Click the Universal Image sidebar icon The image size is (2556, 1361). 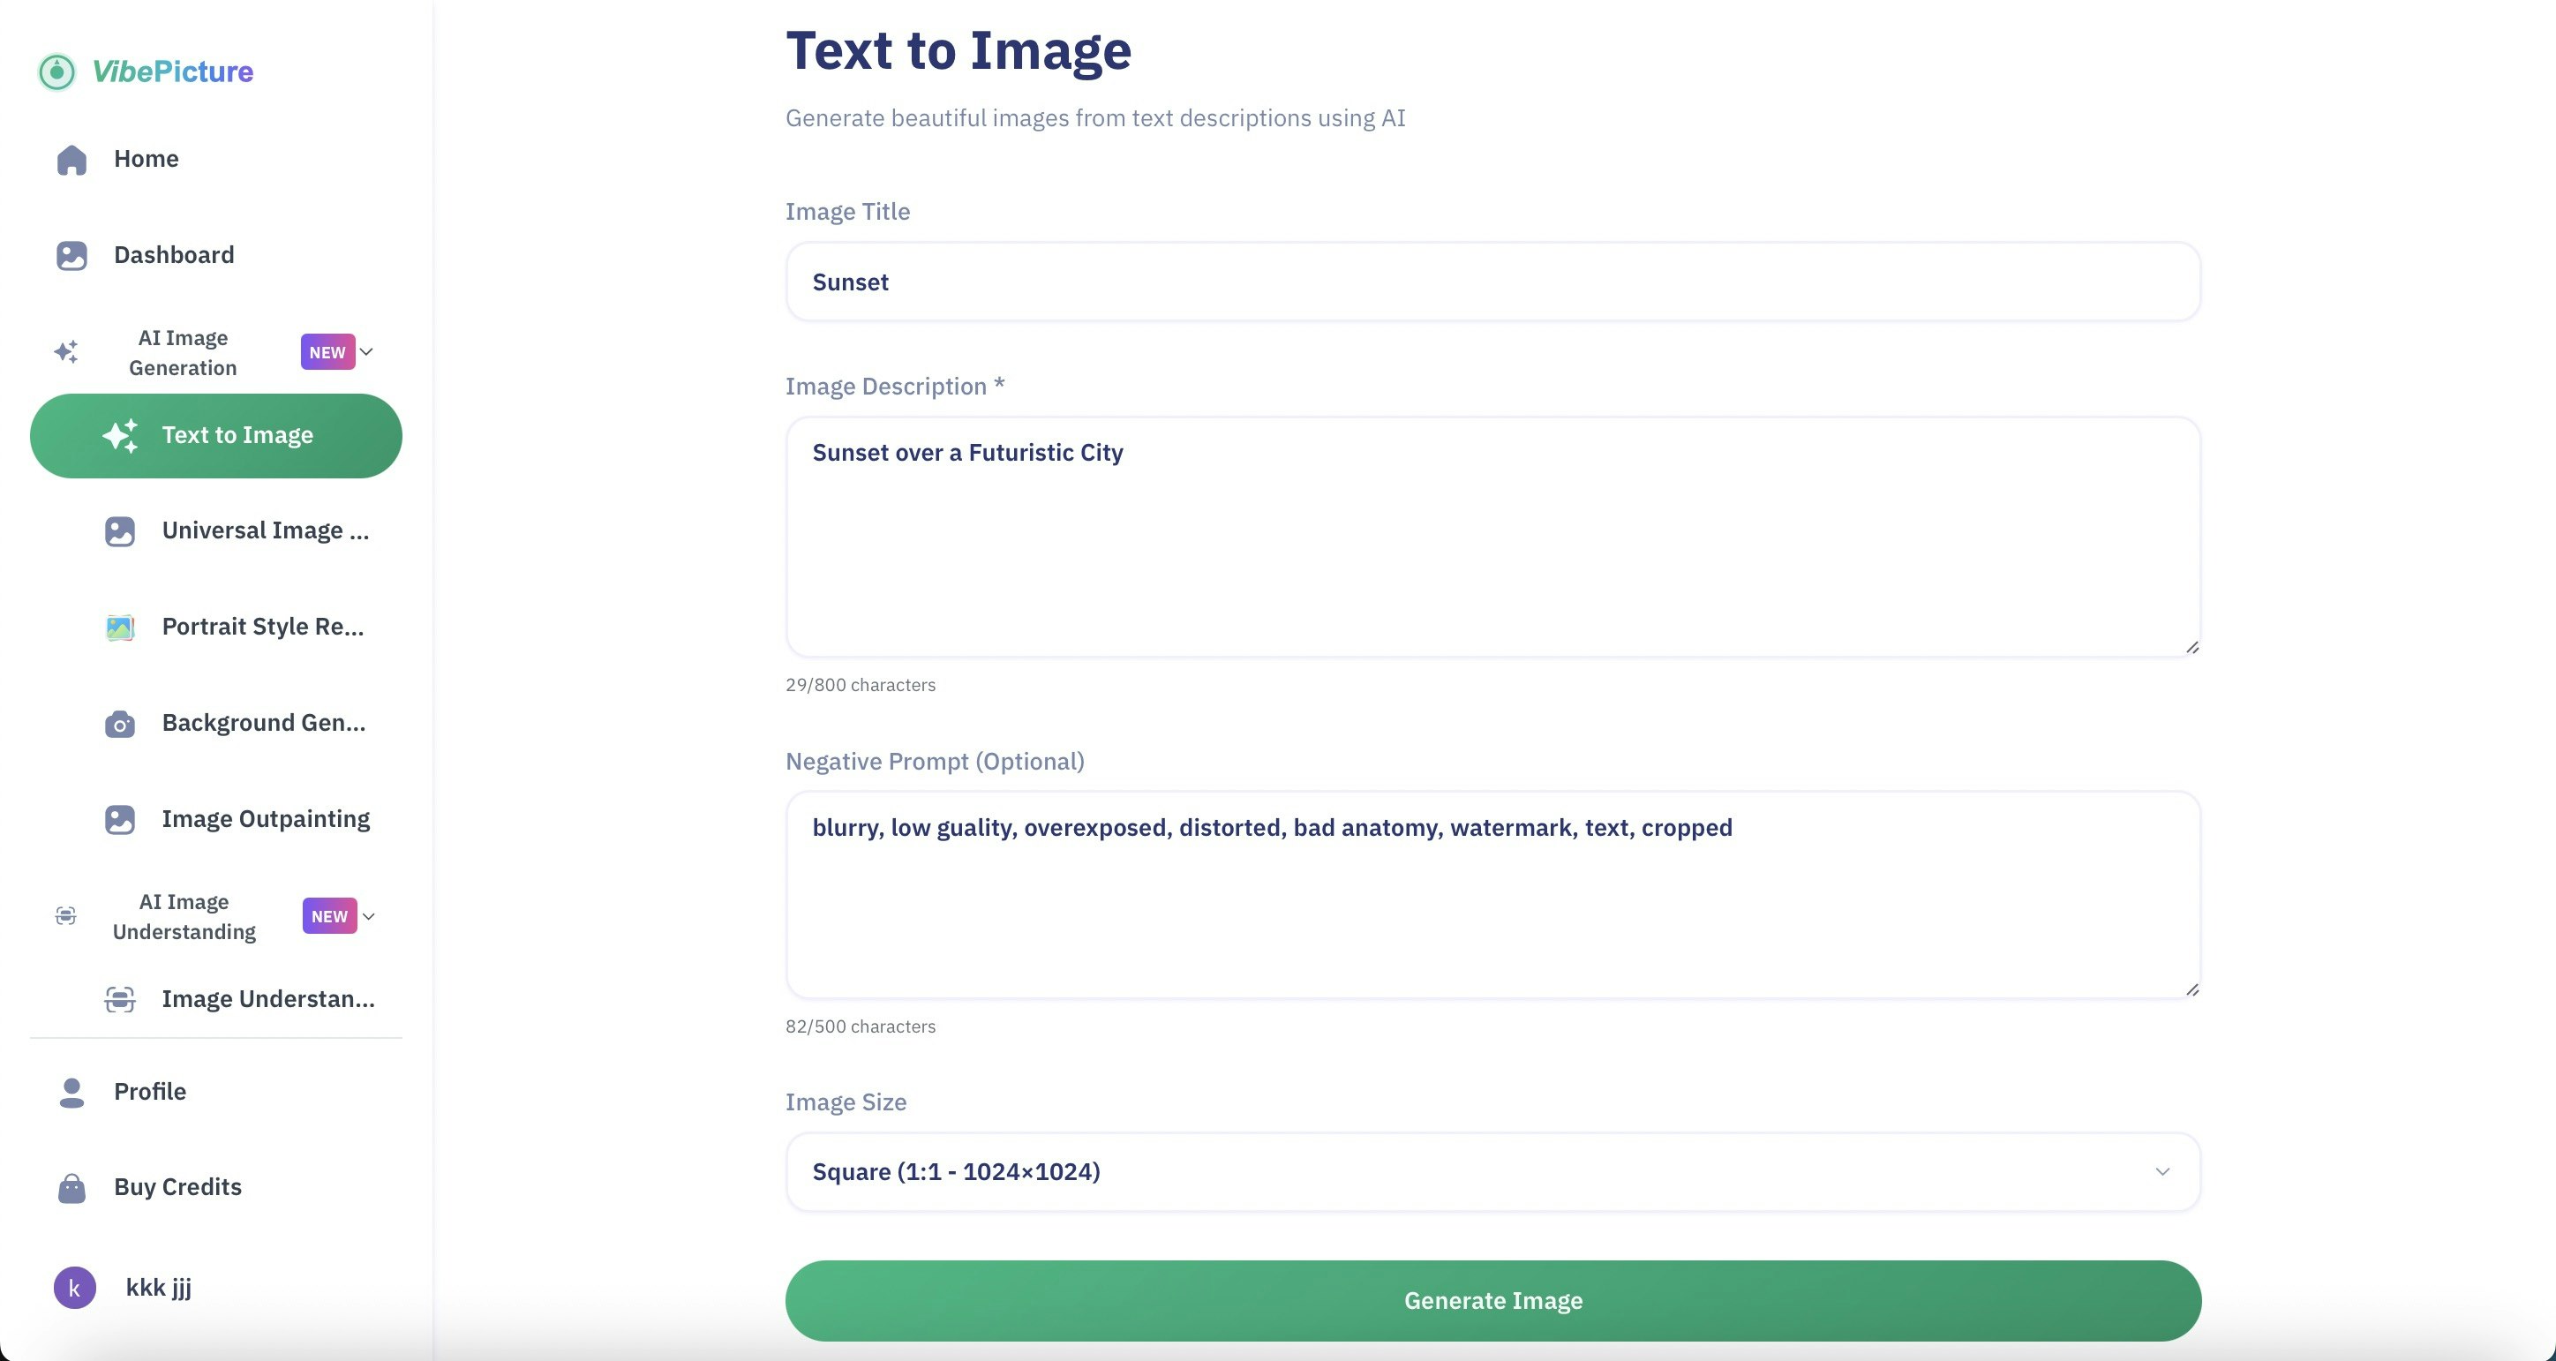(x=120, y=531)
